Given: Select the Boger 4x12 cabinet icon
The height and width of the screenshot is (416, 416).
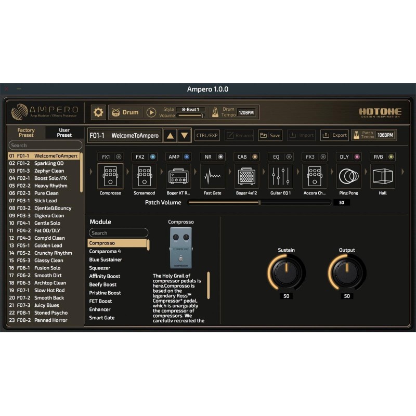Looking at the screenshot, I should 246,176.
